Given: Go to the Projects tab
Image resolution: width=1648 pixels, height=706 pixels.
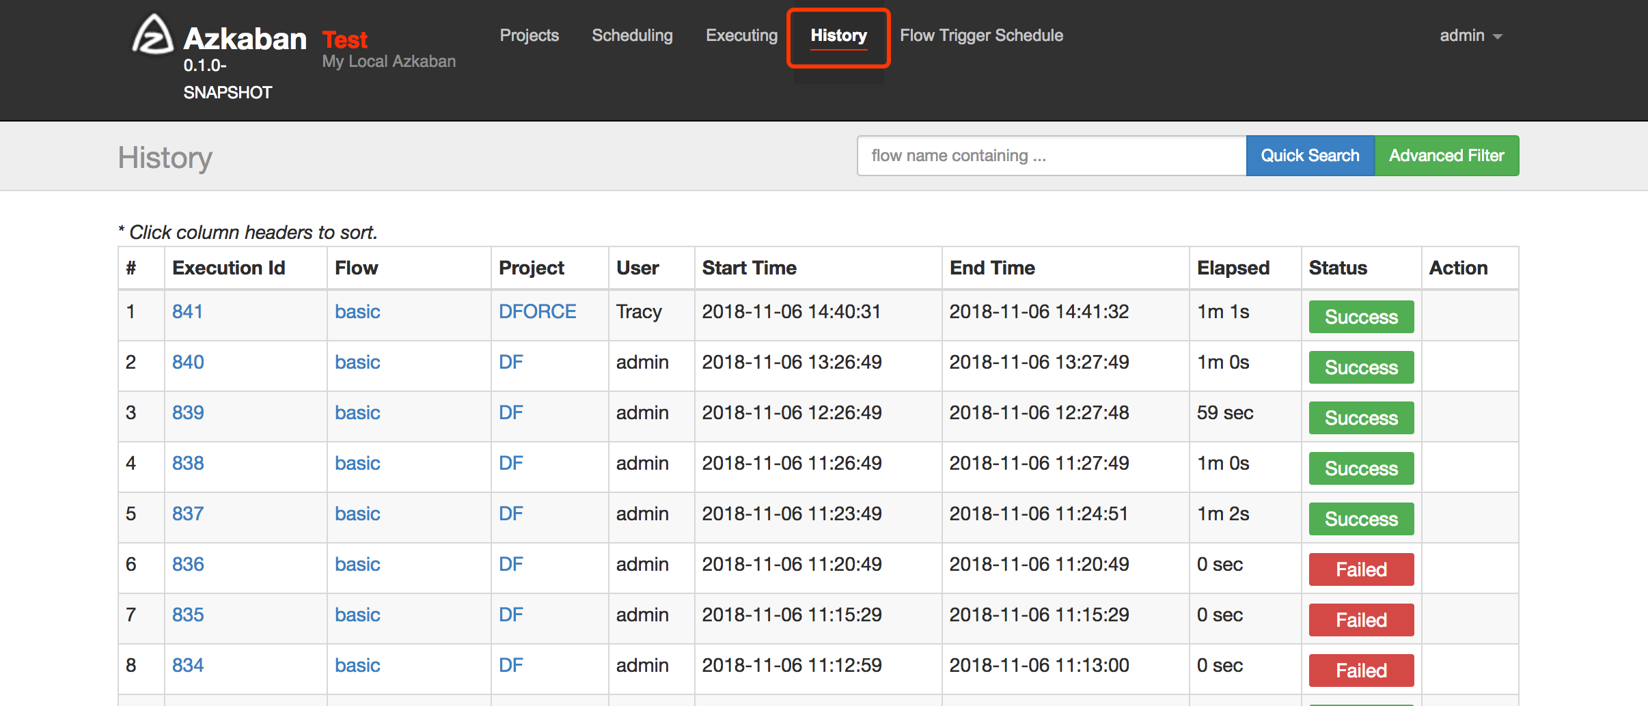Looking at the screenshot, I should pyautogui.click(x=529, y=36).
